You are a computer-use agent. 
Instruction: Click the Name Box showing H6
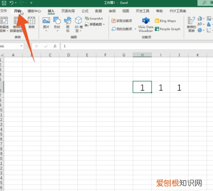click(10, 46)
